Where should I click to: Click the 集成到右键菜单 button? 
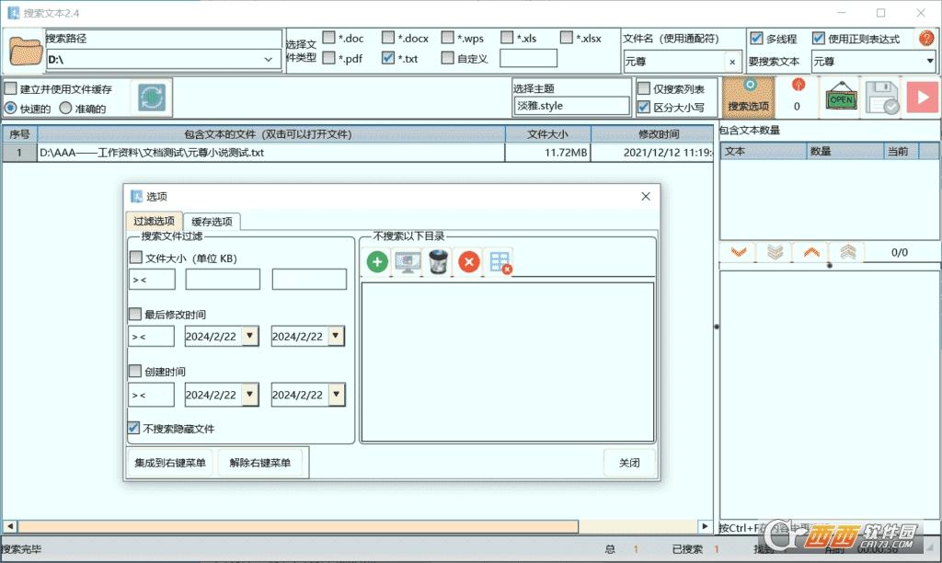pyautogui.click(x=170, y=463)
